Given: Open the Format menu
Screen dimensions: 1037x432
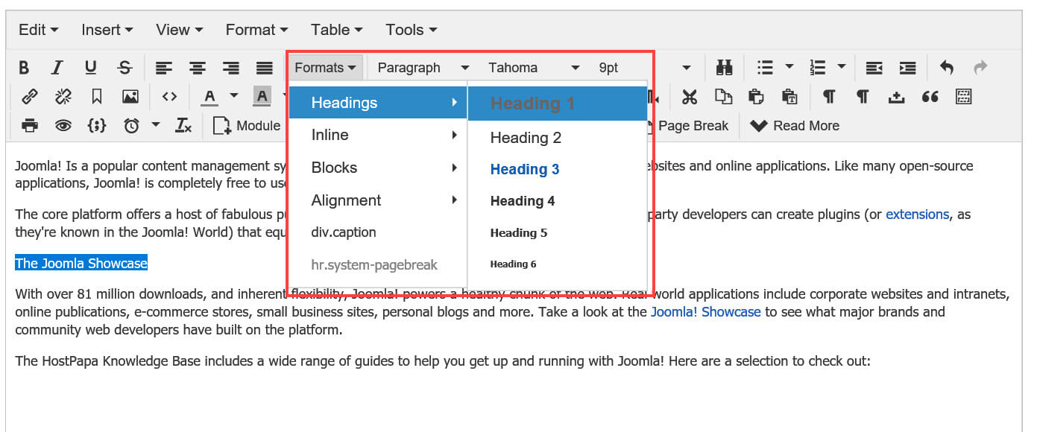Looking at the screenshot, I should [256, 30].
